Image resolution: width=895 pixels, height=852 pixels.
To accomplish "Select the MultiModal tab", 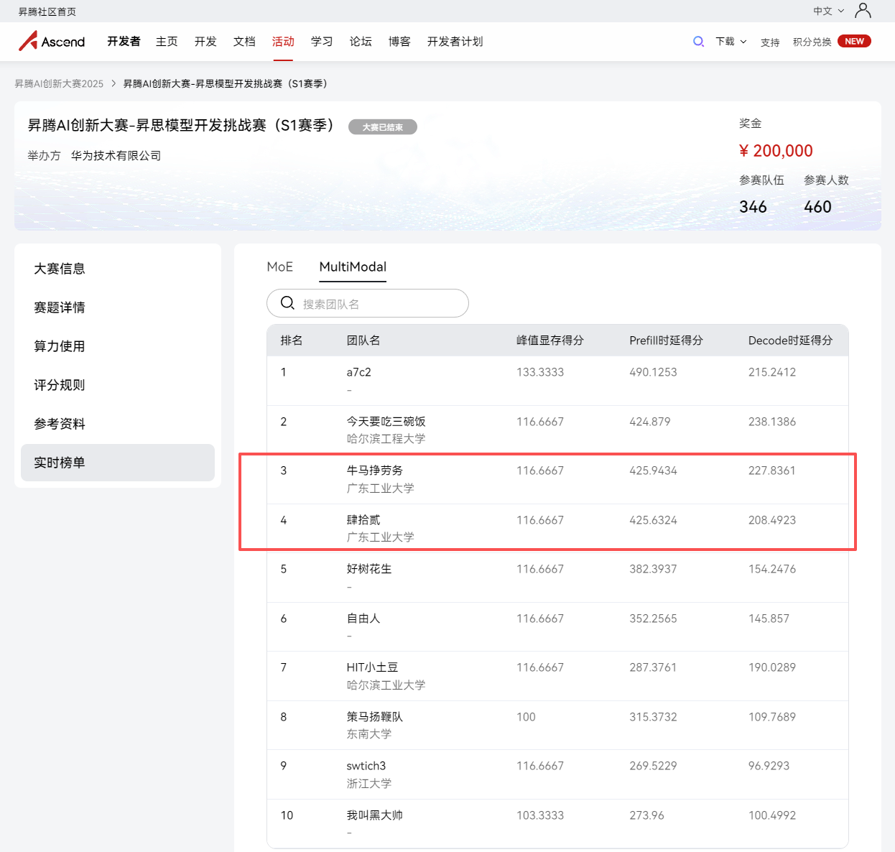I will pos(353,267).
